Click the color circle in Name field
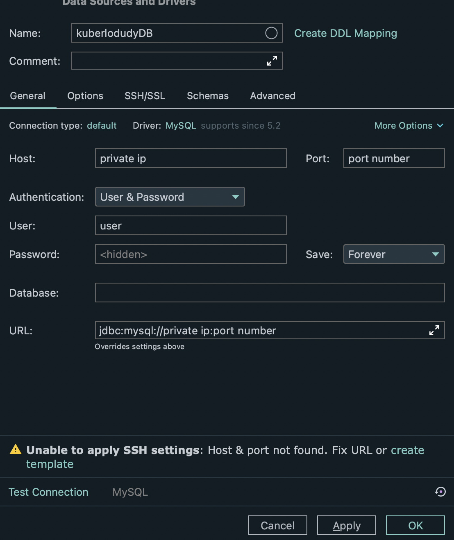Viewport: 454px width, 540px height. pyautogui.click(x=271, y=33)
